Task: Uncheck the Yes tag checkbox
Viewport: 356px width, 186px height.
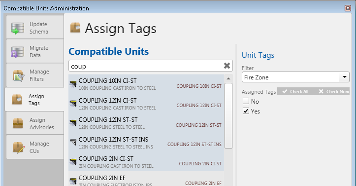Action: tap(246, 111)
